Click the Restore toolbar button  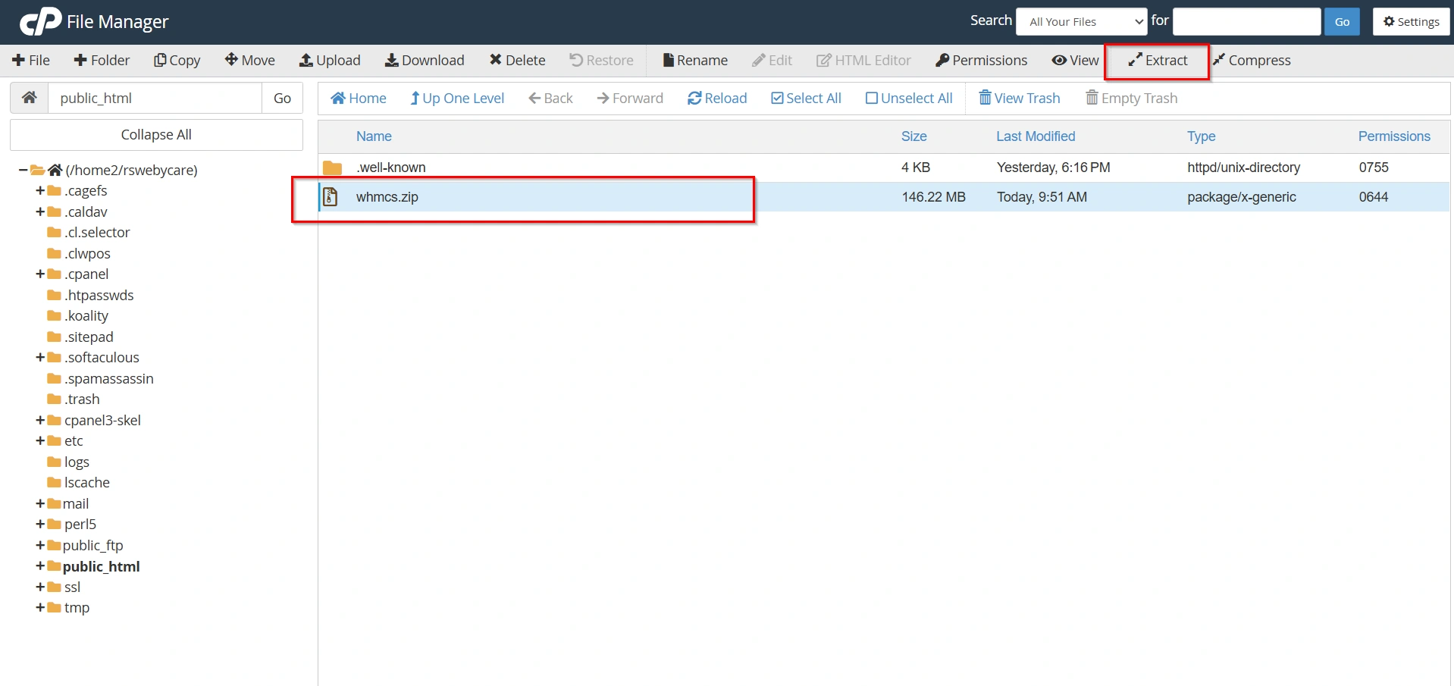(601, 60)
